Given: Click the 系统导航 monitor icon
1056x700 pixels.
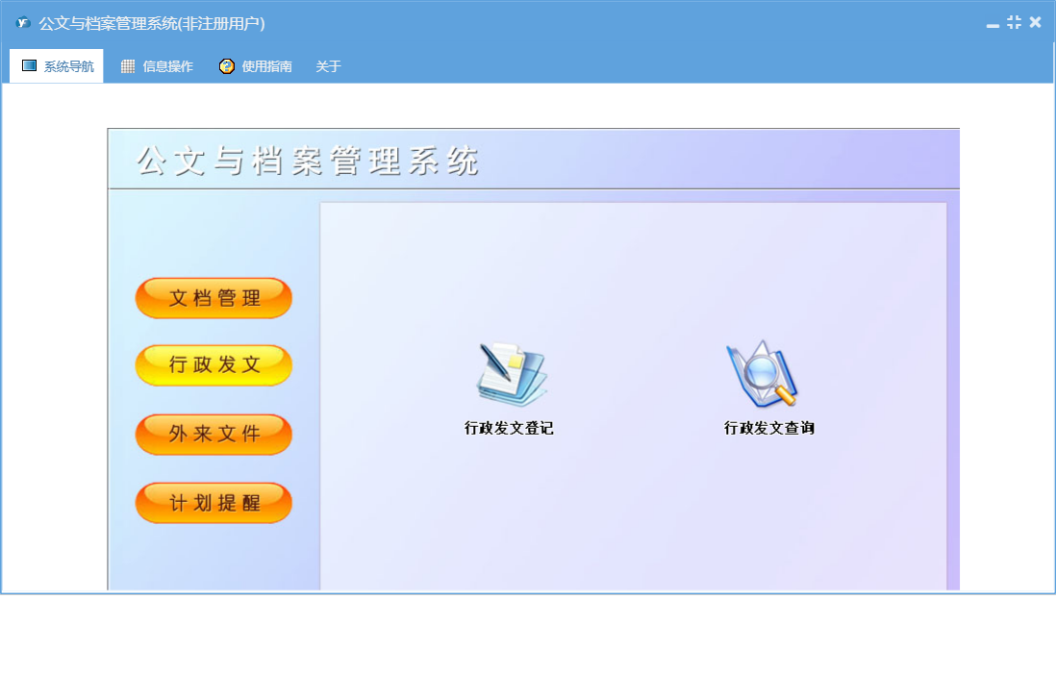Looking at the screenshot, I should tap(29, 65).
